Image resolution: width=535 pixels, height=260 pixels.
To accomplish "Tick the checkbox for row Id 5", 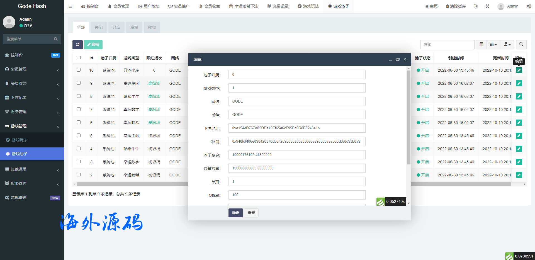I will coord(79,135).
